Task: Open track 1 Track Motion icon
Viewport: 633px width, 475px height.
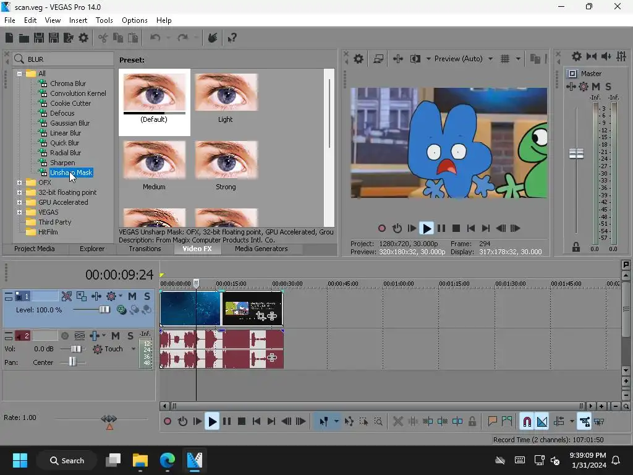Action: pos(82,296)
